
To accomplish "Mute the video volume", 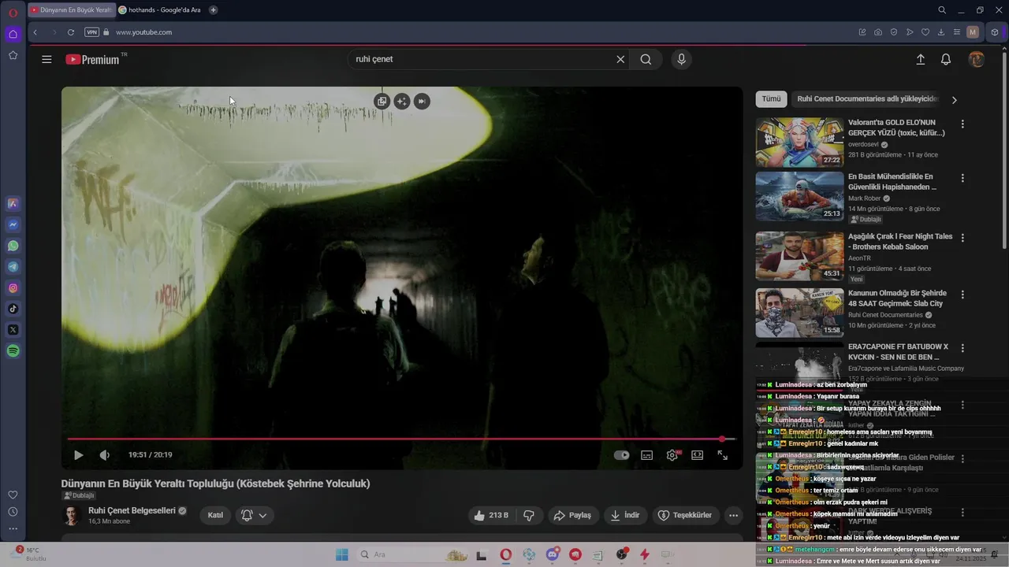I will (104, 455).
